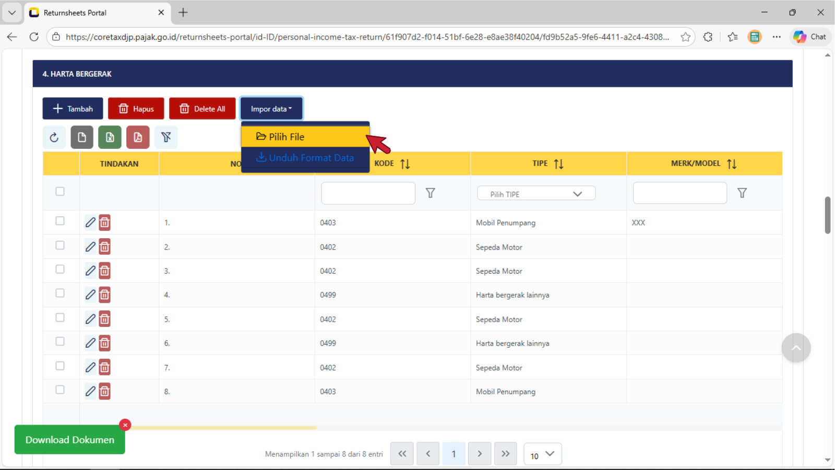The height and width of the screenshot is (470, 835).
Task: Click the MERK/MODEL filter text field
Action: tap(679, 193)
